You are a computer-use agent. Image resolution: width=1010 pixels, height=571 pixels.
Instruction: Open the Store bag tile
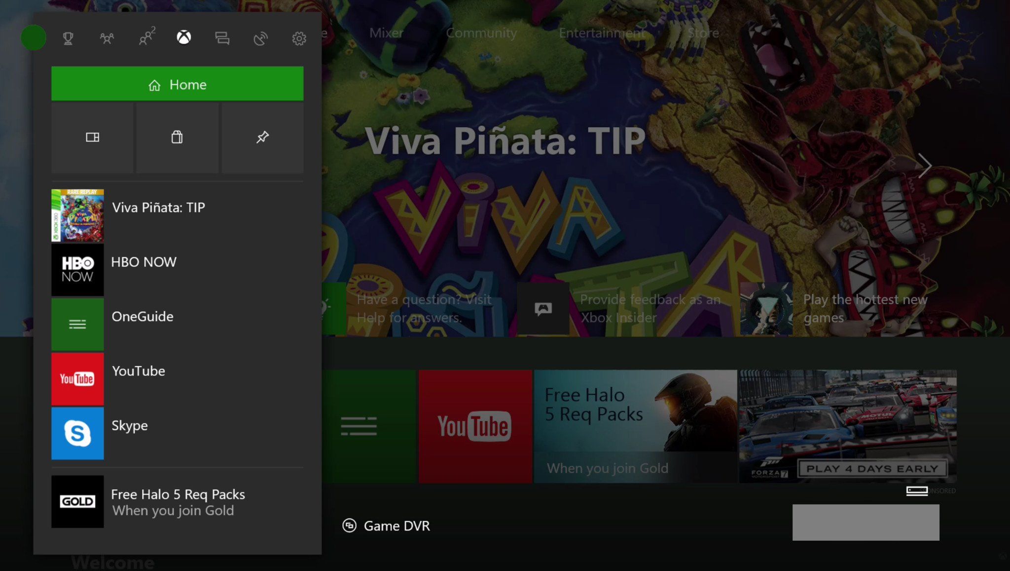[177, 138]
